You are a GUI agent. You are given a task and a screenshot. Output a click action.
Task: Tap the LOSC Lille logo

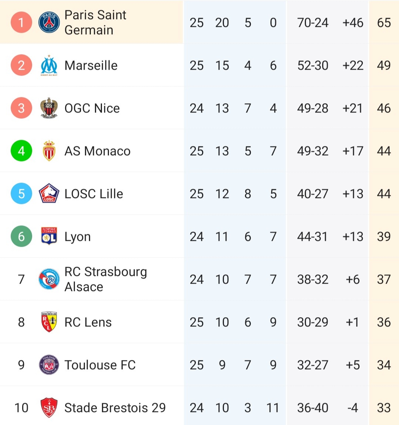(x=49, y=194)
